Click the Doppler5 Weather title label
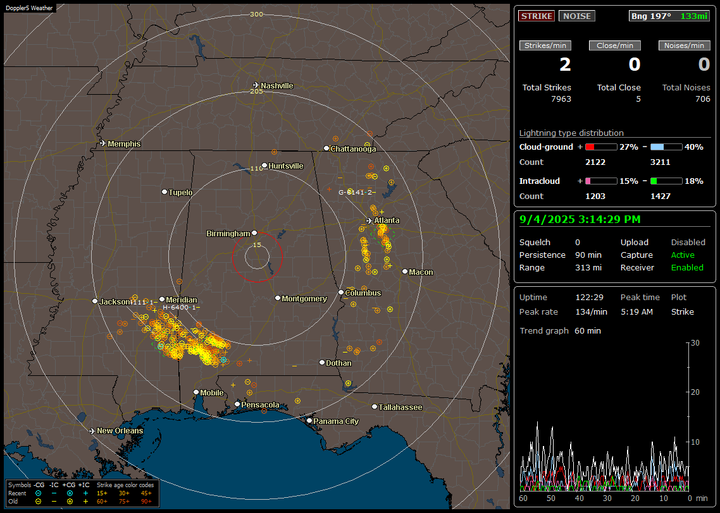This screenshot has height=513, width=720. pyautogui.click(x=29, y=8)
